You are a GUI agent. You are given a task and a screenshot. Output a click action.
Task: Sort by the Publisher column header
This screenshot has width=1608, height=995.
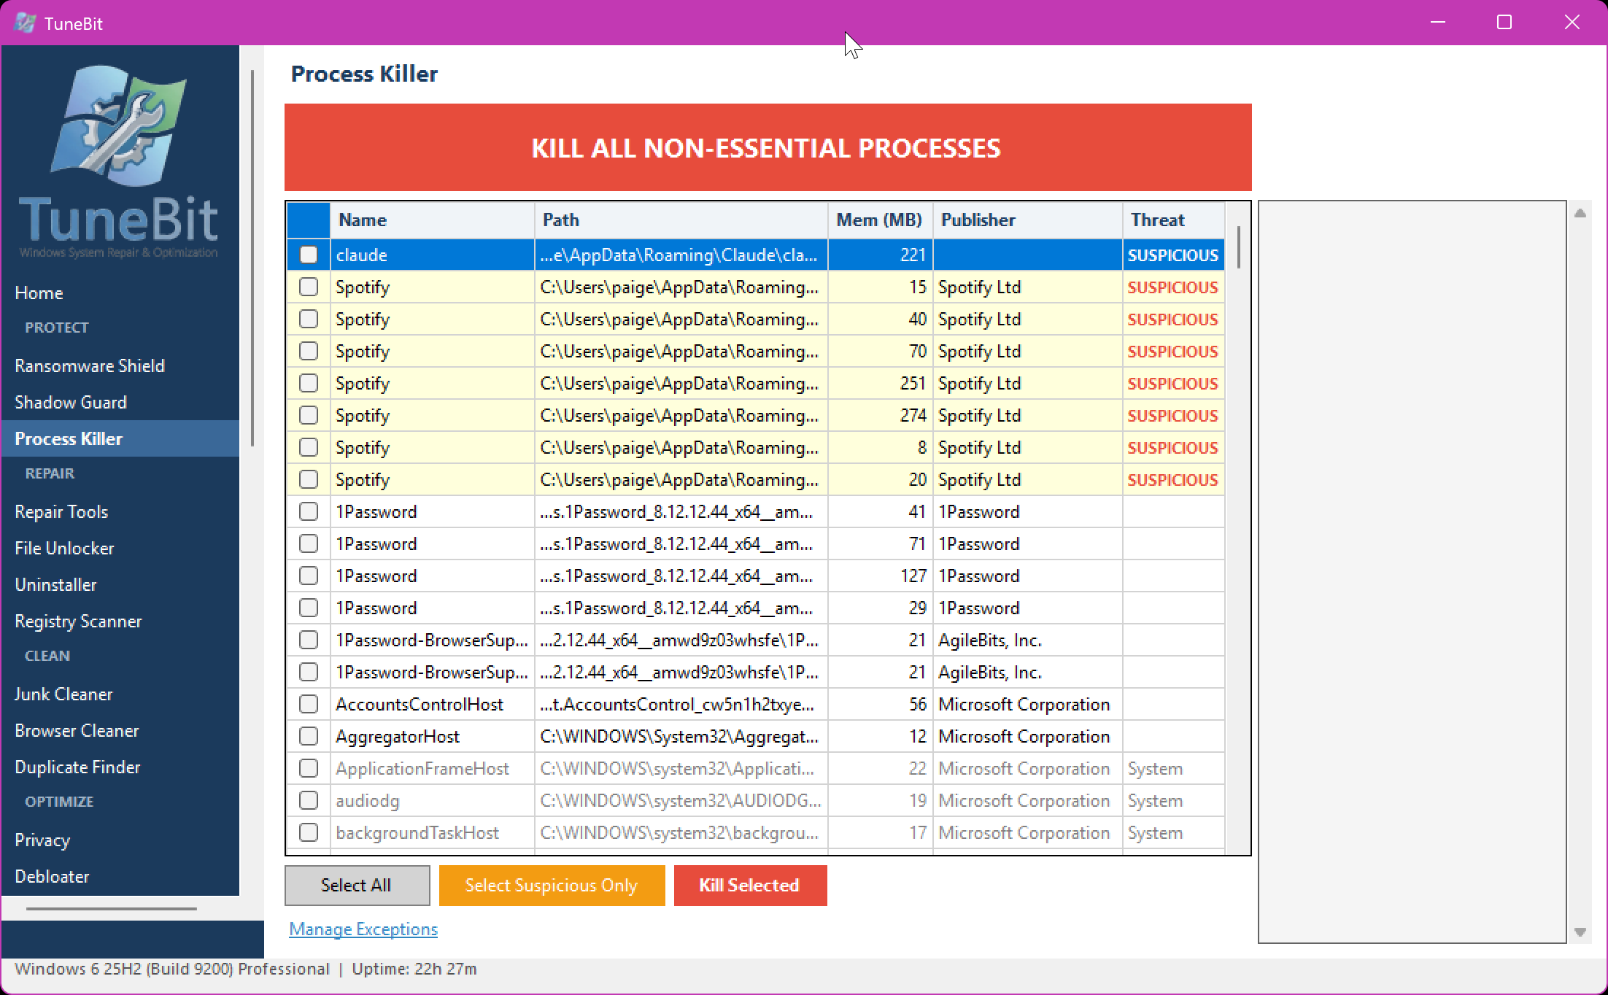click(x=1028, y=220)
